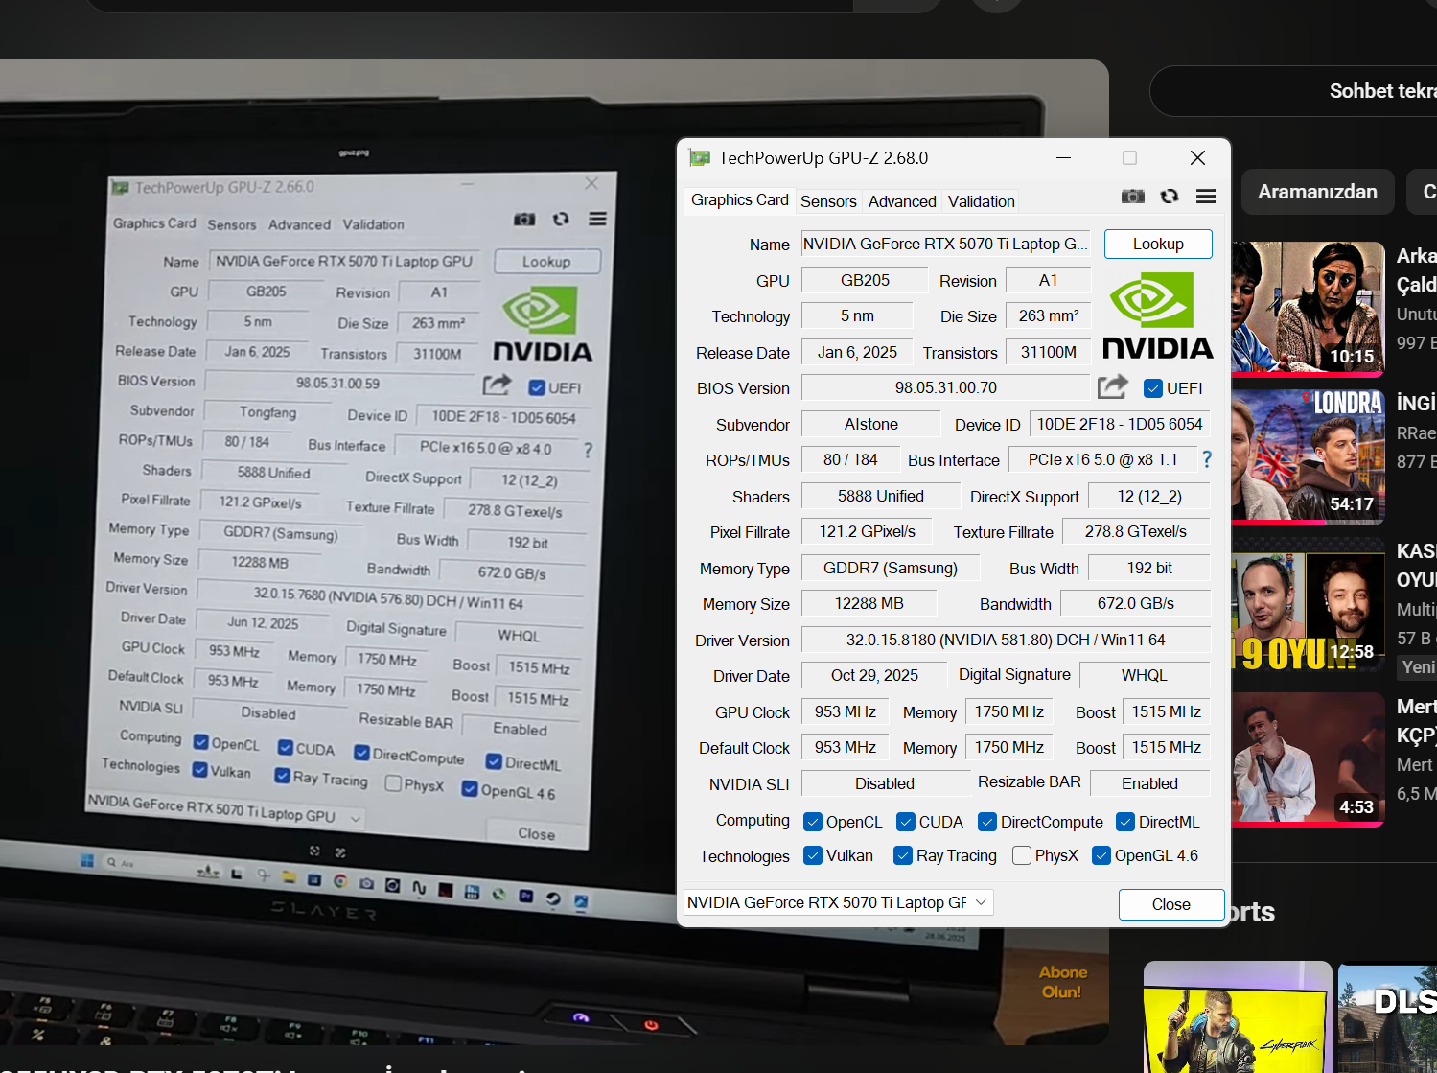The image size is (1437, 1073).
Task: Click the Resizable BAR value 'Enabled'
Action: pyautogui.click(x=1150, y=783)
